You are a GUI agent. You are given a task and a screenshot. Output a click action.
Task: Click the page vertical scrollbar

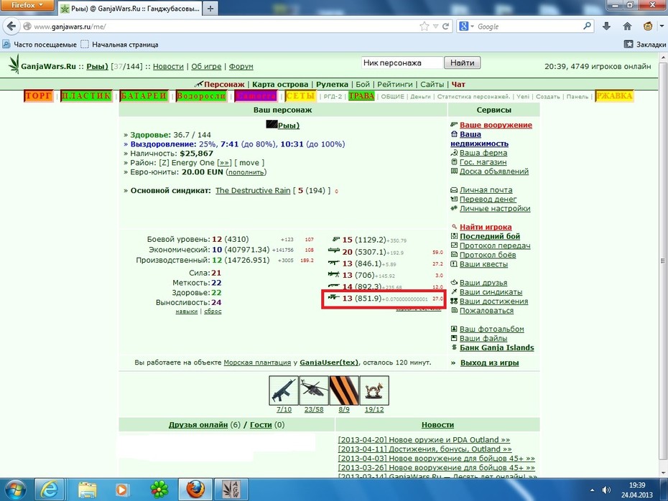[x=663, y=261]
